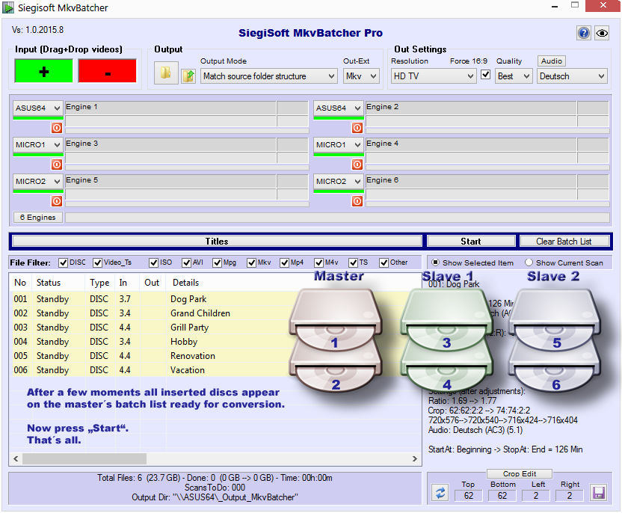Stop Engine 1 with red stop icon
The image size is (622, 513).
[57, 128]
